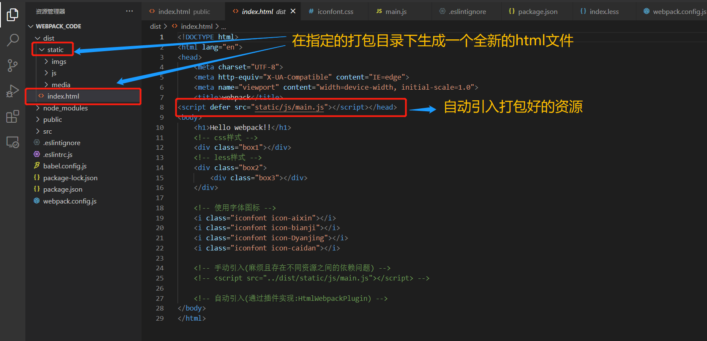707x341 pixels.
Task: Open the Search view in activity bar
Action: (13, 40)
